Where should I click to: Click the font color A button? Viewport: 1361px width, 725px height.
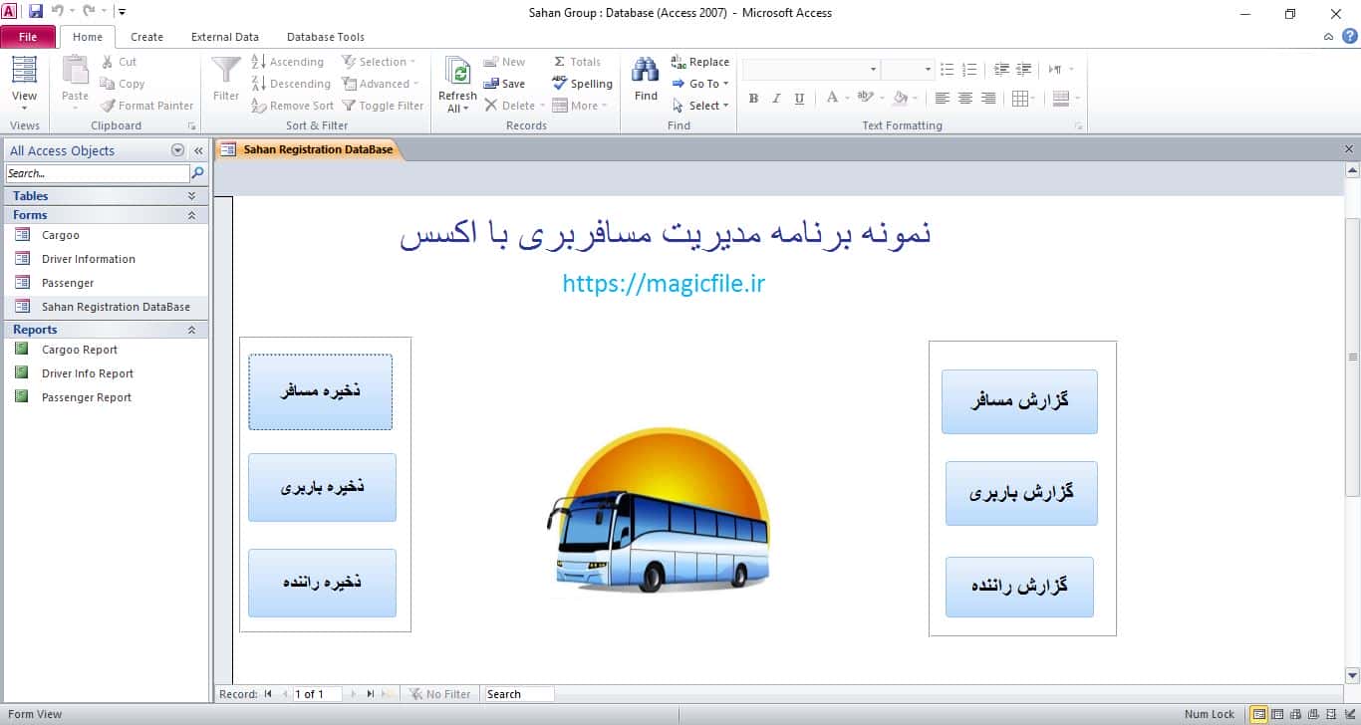pyautogui.click(x=832, y=99)
